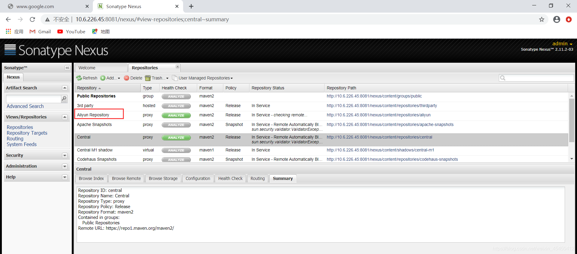Open the Browse Index tab
The image size is (577, 254).
click(x=91, y=178)
